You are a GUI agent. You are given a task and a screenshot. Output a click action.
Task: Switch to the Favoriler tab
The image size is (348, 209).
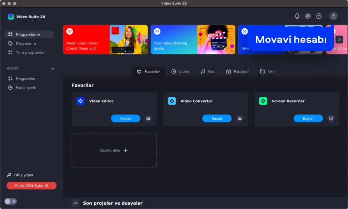tap(148, 72)
